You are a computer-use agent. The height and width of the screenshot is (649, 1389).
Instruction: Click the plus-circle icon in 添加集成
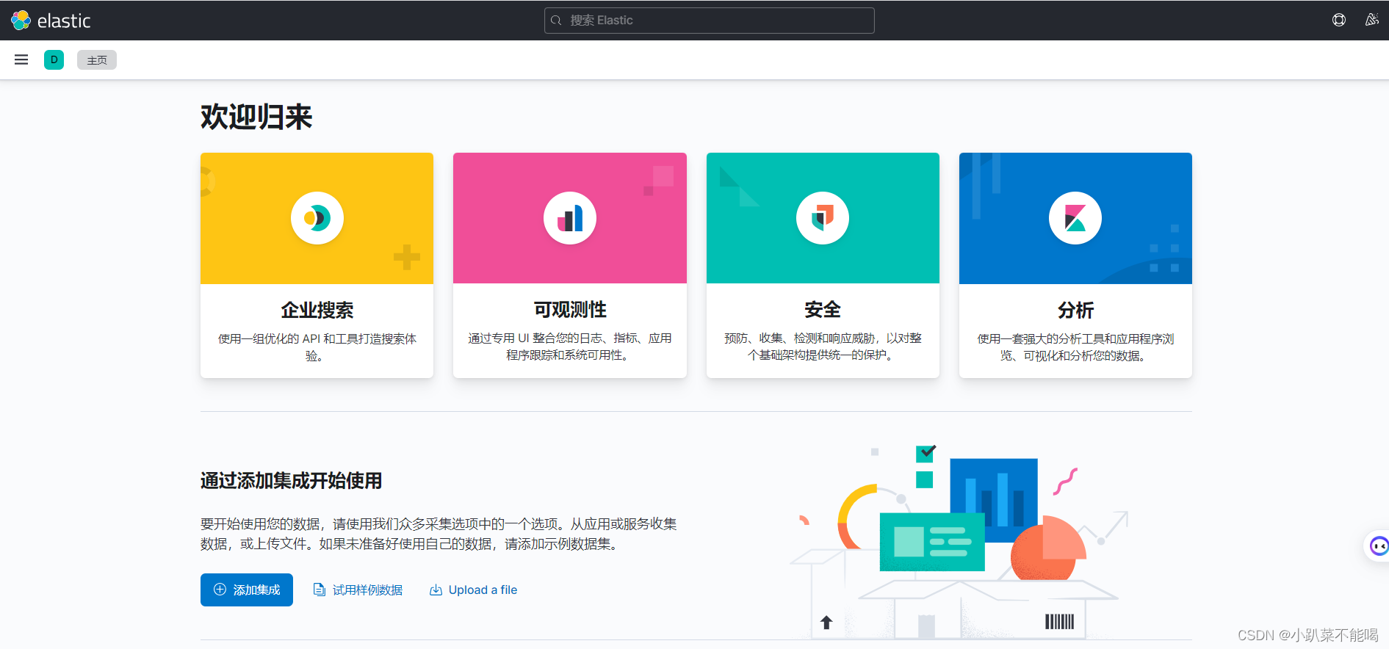pyautogui.click(x=220, y=590)
